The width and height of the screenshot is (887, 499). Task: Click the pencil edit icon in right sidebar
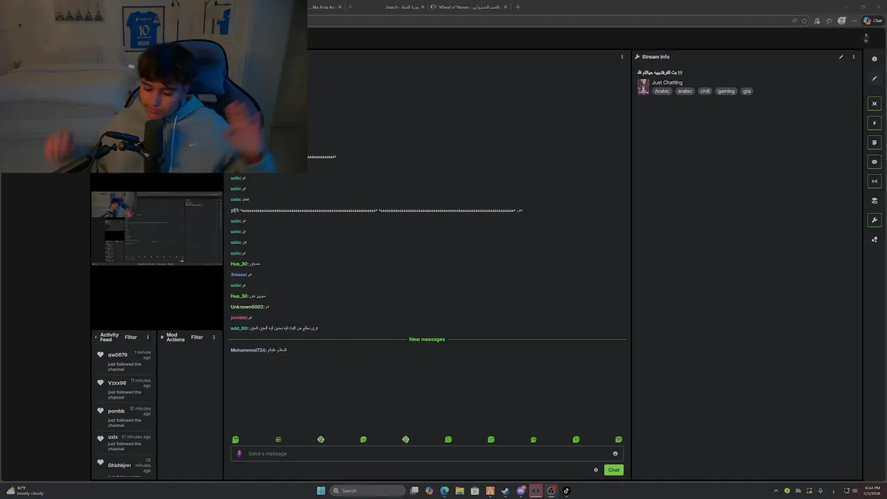(875, 78)
